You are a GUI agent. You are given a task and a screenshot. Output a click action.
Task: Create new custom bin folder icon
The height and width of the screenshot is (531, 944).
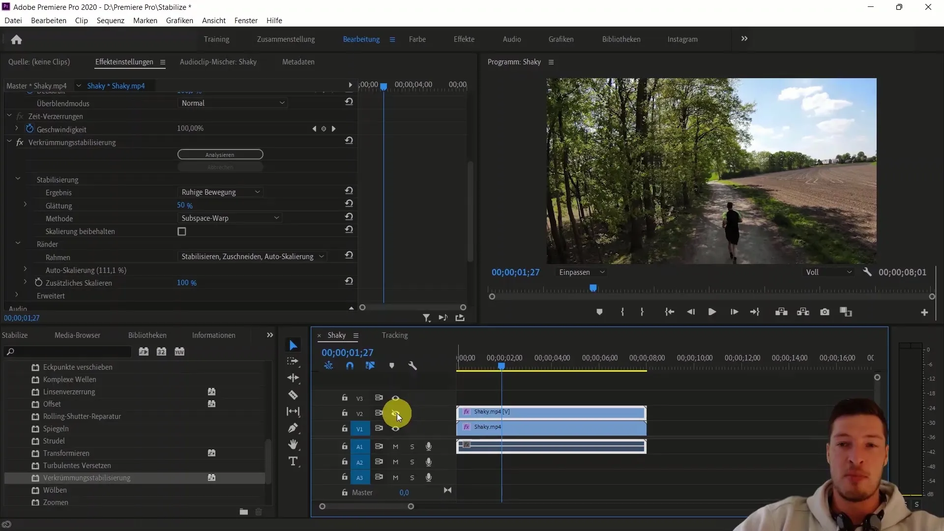pyautogui.click(x=243, y=512)
